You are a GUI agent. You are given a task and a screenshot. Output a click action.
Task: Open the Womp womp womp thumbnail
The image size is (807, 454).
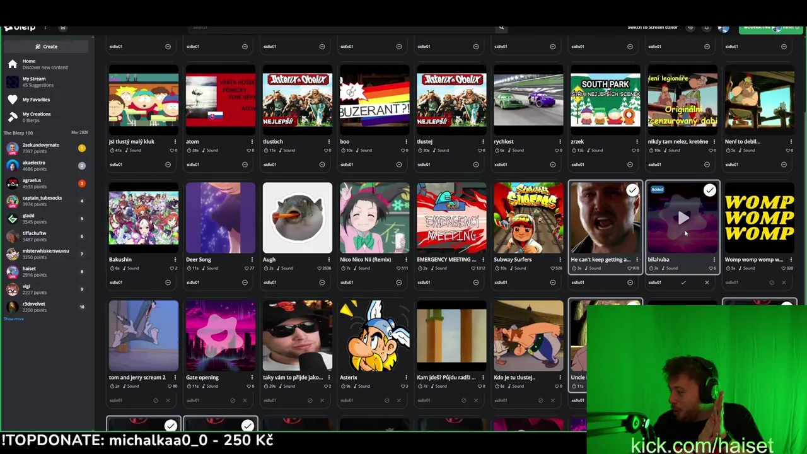760,218
